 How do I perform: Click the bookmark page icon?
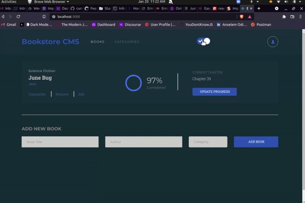[x=44, y=17]
